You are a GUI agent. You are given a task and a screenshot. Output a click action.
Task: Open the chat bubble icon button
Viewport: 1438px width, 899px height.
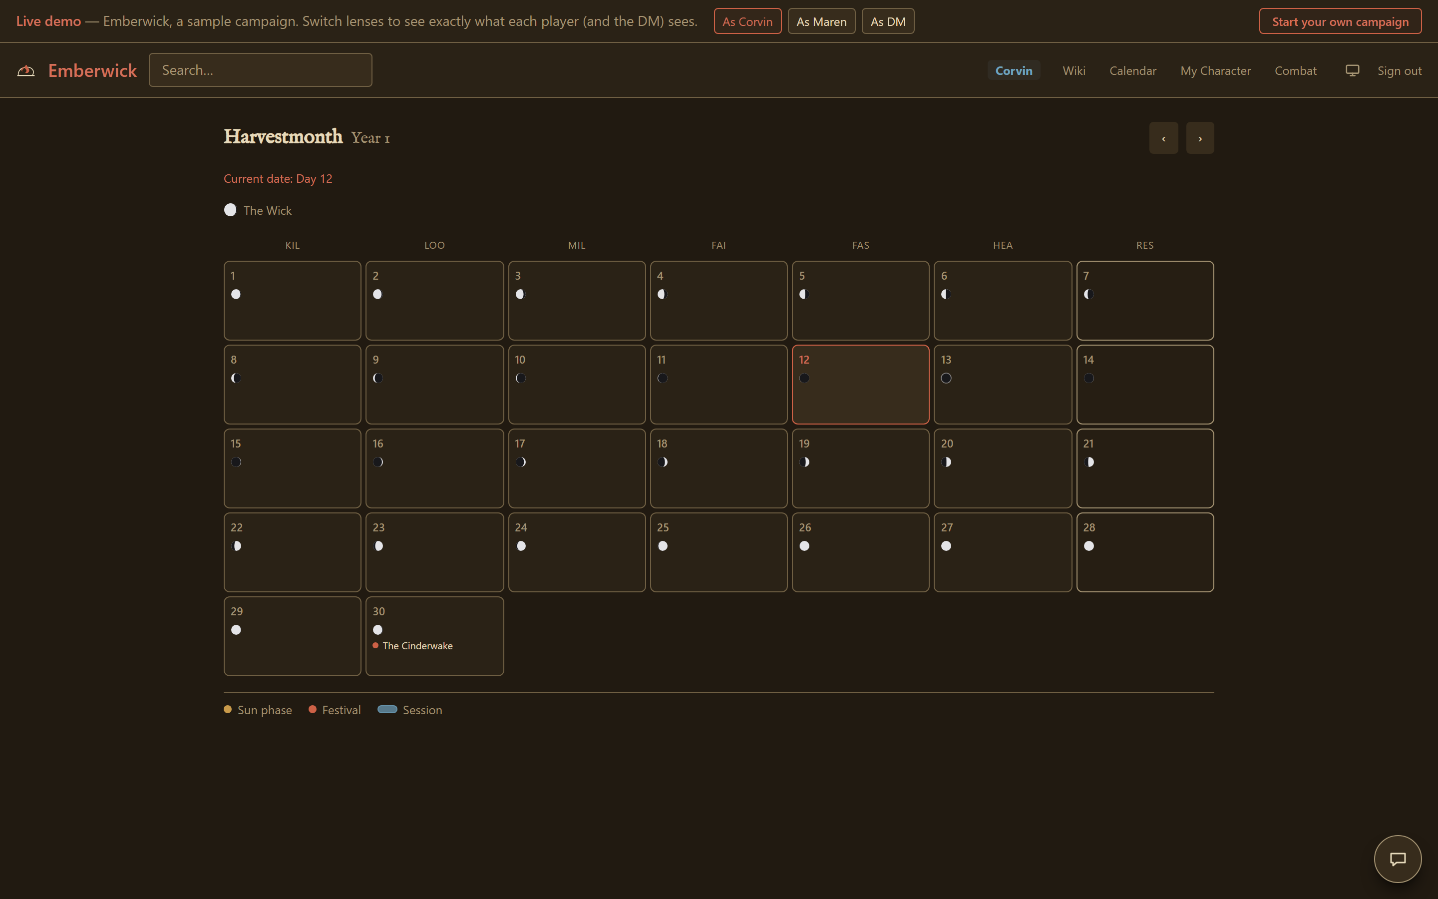(x=1398, y=859)
